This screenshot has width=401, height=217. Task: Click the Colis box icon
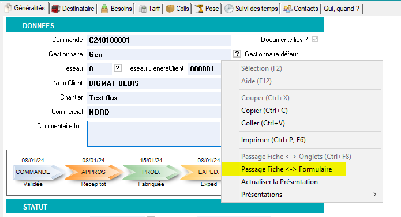point(170,9)
